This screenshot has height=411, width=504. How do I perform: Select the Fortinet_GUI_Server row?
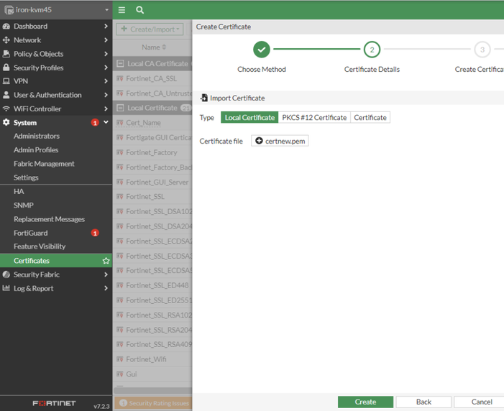[x=152, y=183]
